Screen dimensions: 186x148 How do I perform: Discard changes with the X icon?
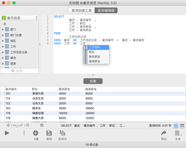pos(28,125)
